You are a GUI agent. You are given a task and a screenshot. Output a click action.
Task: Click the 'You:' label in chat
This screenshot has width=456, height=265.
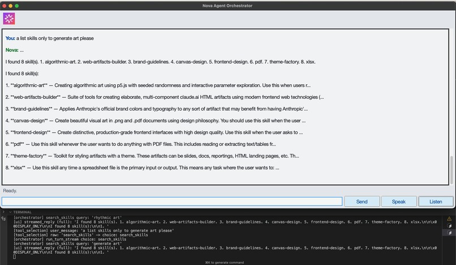pyautogui.click(x=10, y=38)
